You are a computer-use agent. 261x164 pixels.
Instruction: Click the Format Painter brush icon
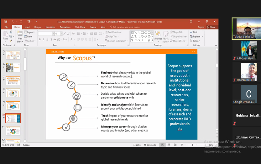point(11,41)
